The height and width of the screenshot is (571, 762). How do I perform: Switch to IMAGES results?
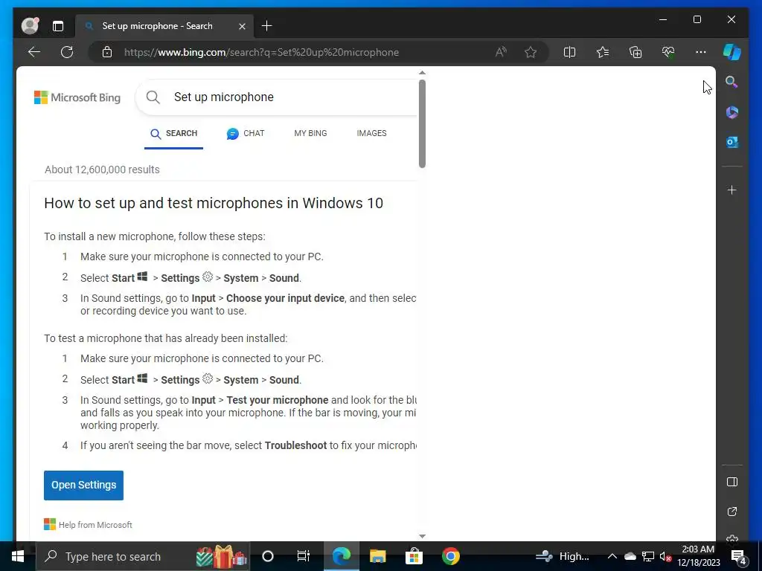click(x=372, y=134)
